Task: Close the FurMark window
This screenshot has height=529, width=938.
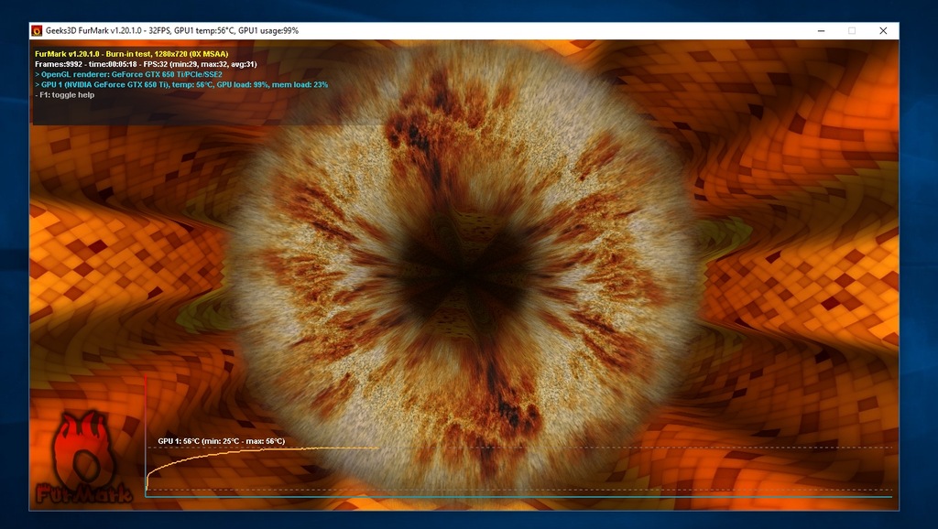Action: coord(883,30)
